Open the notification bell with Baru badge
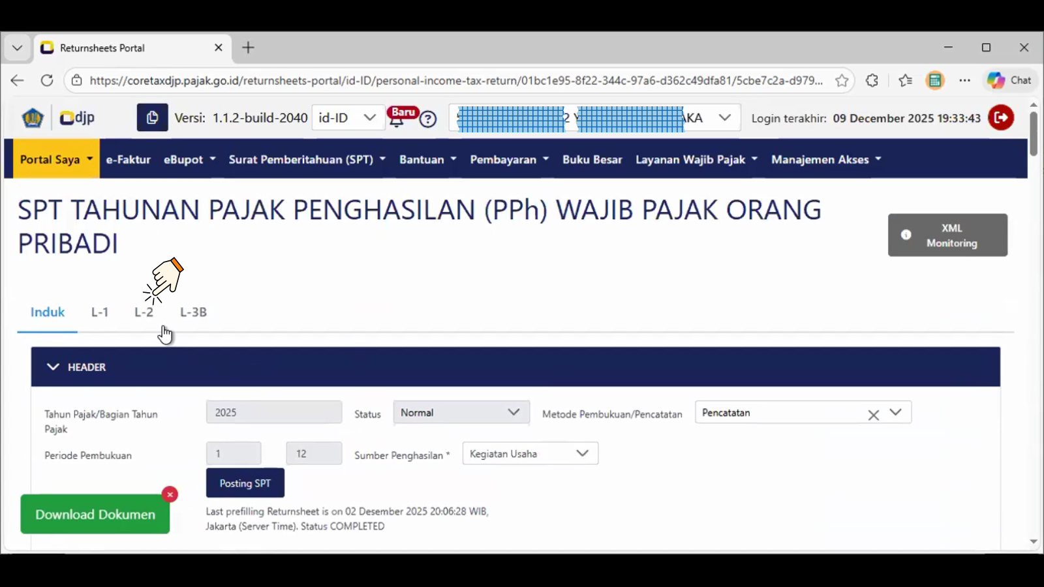This screenshot has height=587, width=1044. tap(397, 119)
